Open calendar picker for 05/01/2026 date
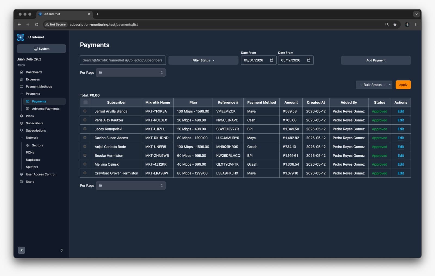435x276 pixels. click(x=271, y=60)
